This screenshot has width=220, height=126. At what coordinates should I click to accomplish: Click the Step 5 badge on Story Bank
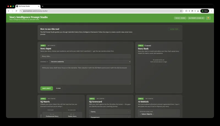(141, 45)
